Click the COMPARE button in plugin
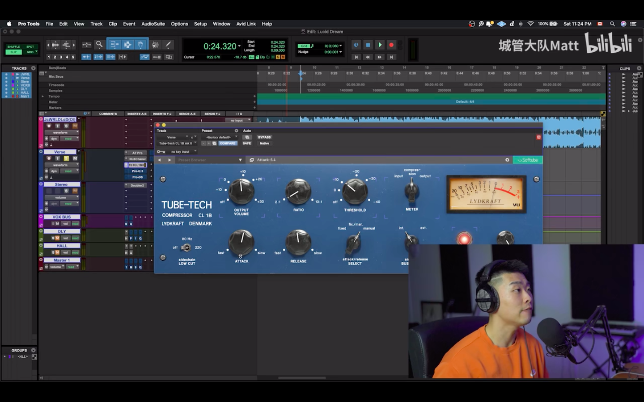The height and width of the screenshot is (402, 644). (x=228, y=143)
